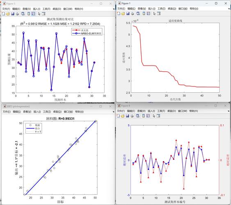Click Link Plot icon in error plot window
The image size is (231, 205).
coord(137,116)
